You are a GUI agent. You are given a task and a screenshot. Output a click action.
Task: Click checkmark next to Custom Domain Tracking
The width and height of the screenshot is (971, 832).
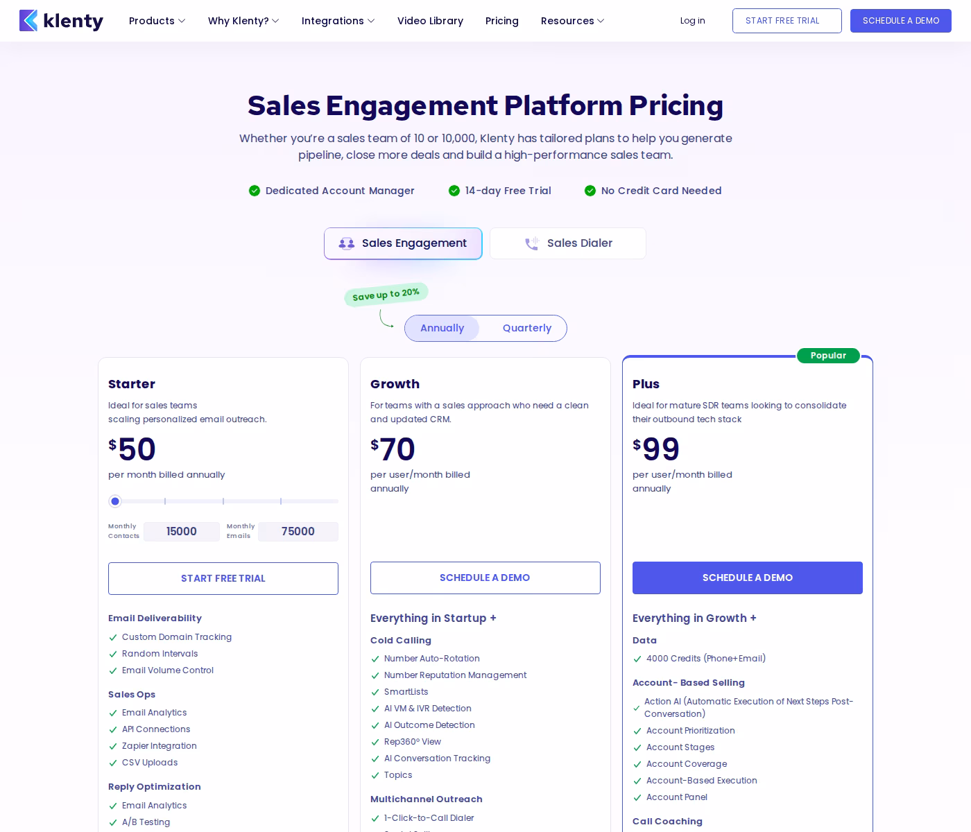point(113,637)
